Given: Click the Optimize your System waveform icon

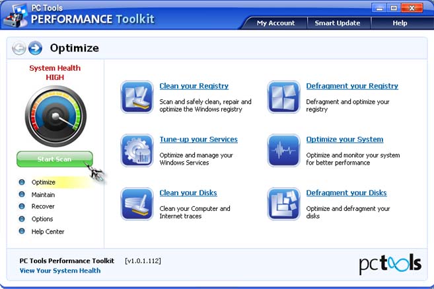Looking at the screenshot, I should tap(283, 151).
